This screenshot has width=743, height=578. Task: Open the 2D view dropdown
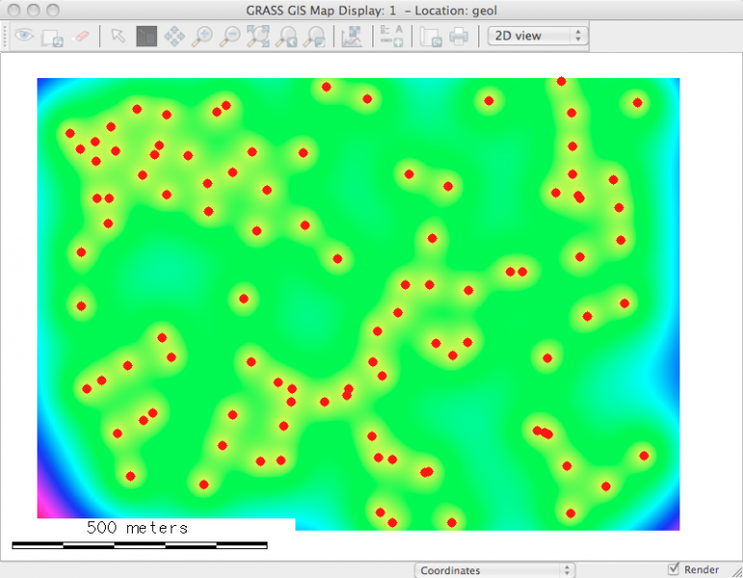pyautogui.click(x=537, y=36)
